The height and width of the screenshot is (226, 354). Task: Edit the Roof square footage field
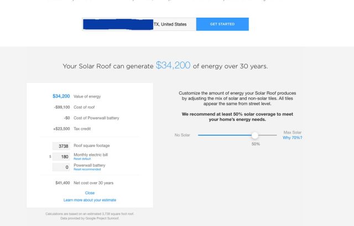(61, 146)
